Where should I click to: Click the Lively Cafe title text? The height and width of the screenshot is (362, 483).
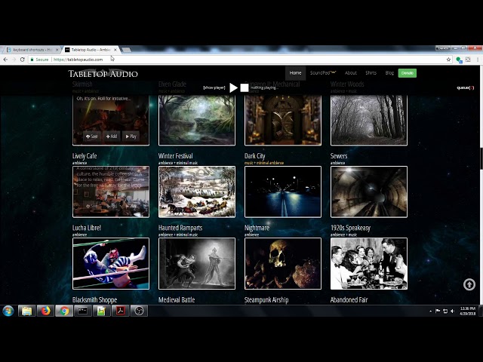85,156
